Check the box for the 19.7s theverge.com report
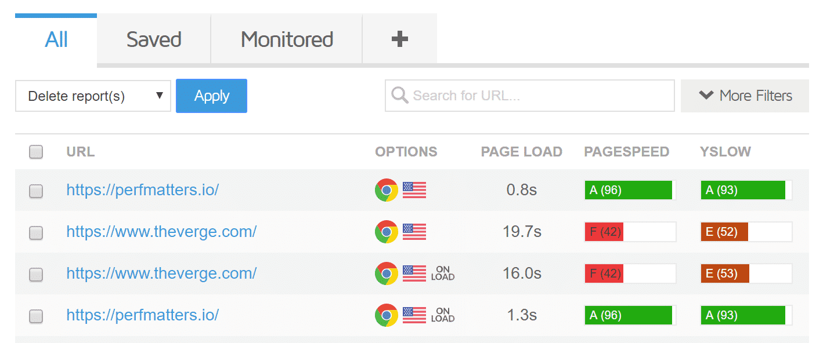Viewport: 823px width, 343px height. point(36,232)
